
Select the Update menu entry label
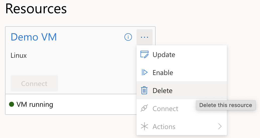[x=164, y=54]
